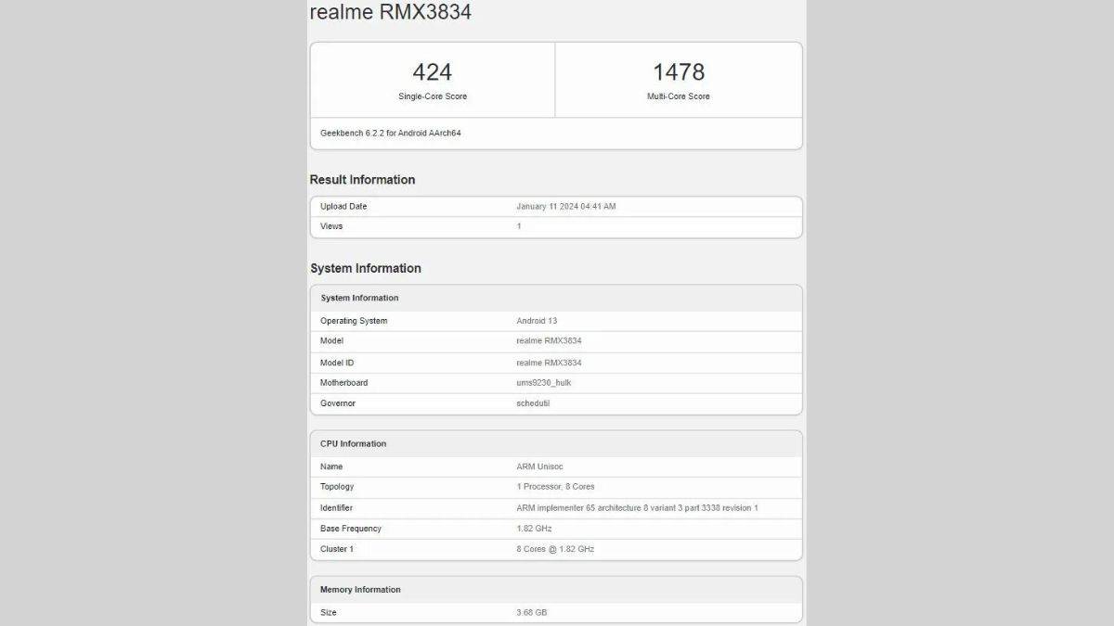Viewport: 1114px width, 626px height.
Task: Select the Android 13 value
Action: pos(537,321)
